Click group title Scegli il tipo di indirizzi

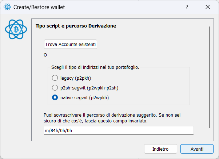click(95, 67)
